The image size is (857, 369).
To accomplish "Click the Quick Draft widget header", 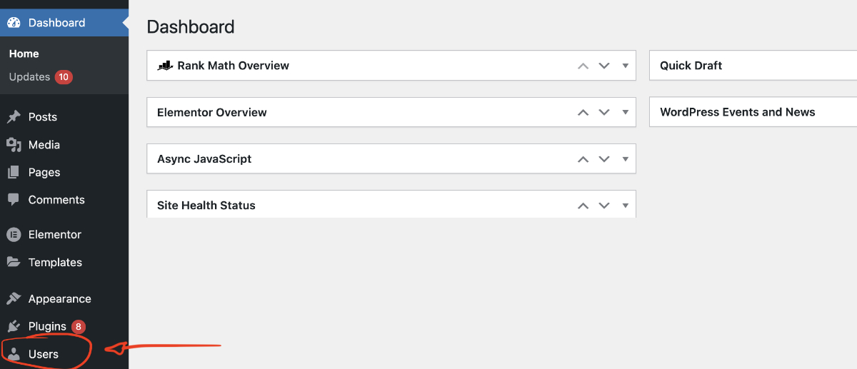I will coord(753,66).
